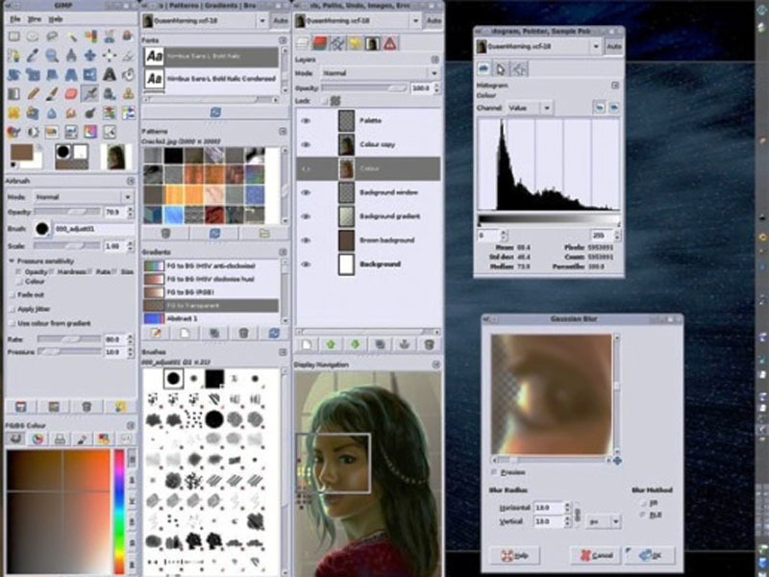Hide the Background gradient layer
The width and height of the screenshot is (769, 577).
point(306,216)
